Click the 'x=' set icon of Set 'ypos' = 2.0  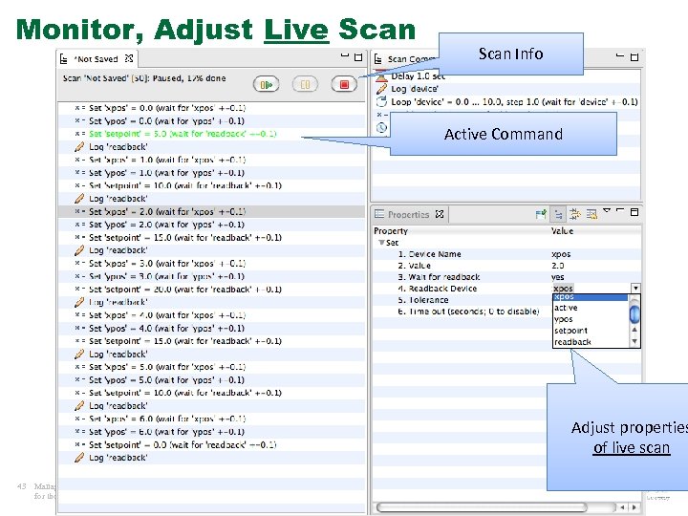(79, 225)
